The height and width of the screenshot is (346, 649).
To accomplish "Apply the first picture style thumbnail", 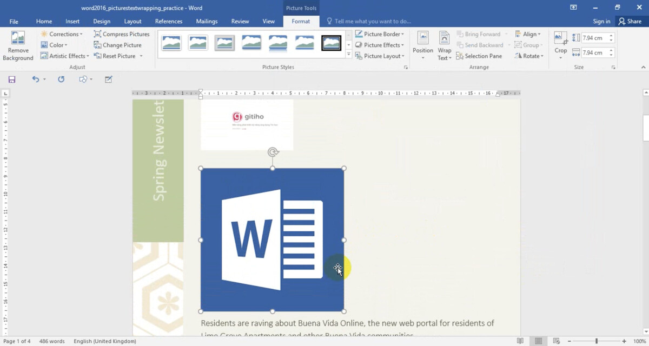I will [x=171, y=43].
